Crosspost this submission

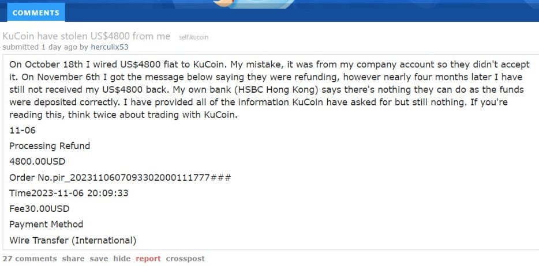[185, 259]
